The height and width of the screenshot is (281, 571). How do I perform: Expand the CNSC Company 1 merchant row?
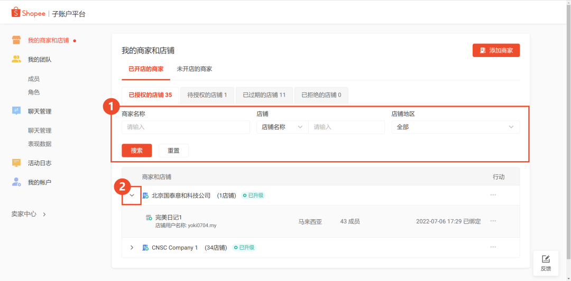[132, 247]
